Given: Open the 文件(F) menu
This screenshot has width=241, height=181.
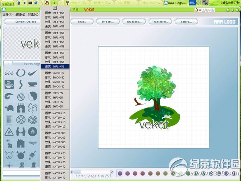Looking at the screenshot, I should pyautogui.click(x=8, y=14).
